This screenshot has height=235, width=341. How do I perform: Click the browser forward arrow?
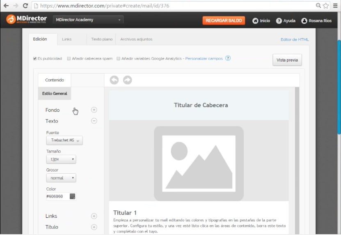[16, 6]
